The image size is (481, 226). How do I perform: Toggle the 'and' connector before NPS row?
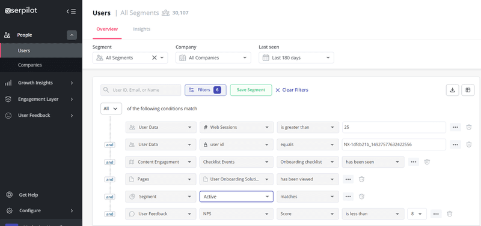[110, 215]
